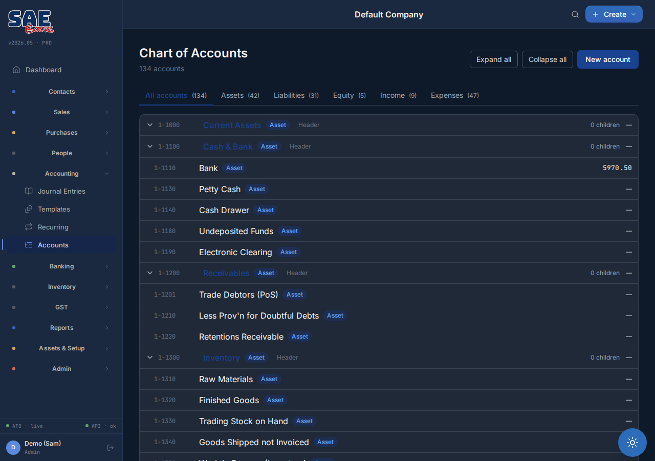Click the Bank balance 5970.50
Image resolution: width=655 pixels, height=461 pixels.
pos(617,168)
